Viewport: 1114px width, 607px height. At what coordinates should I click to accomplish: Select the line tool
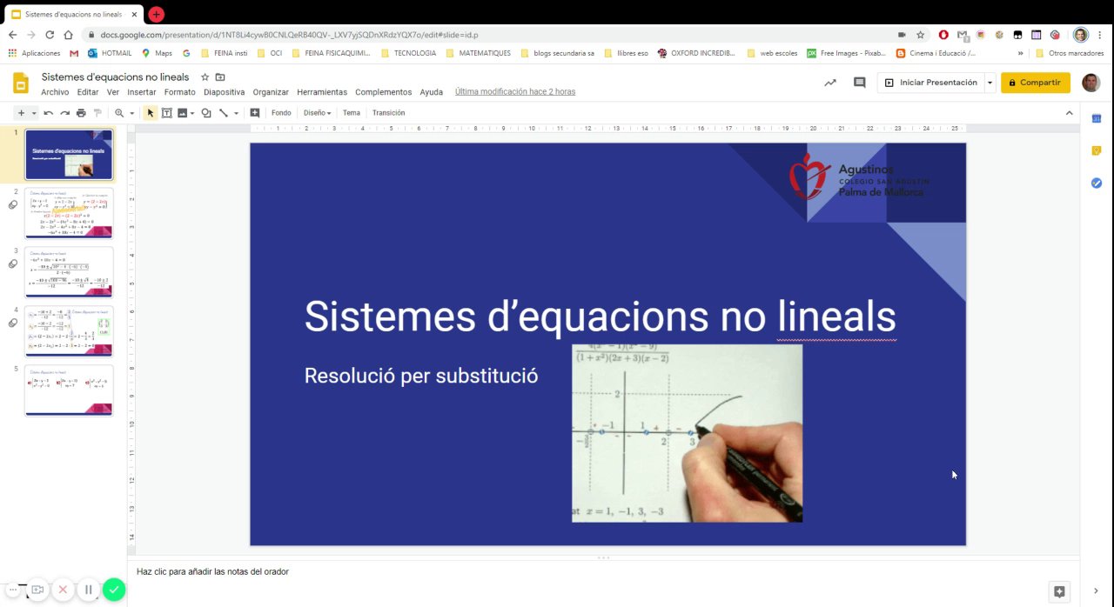224,113
